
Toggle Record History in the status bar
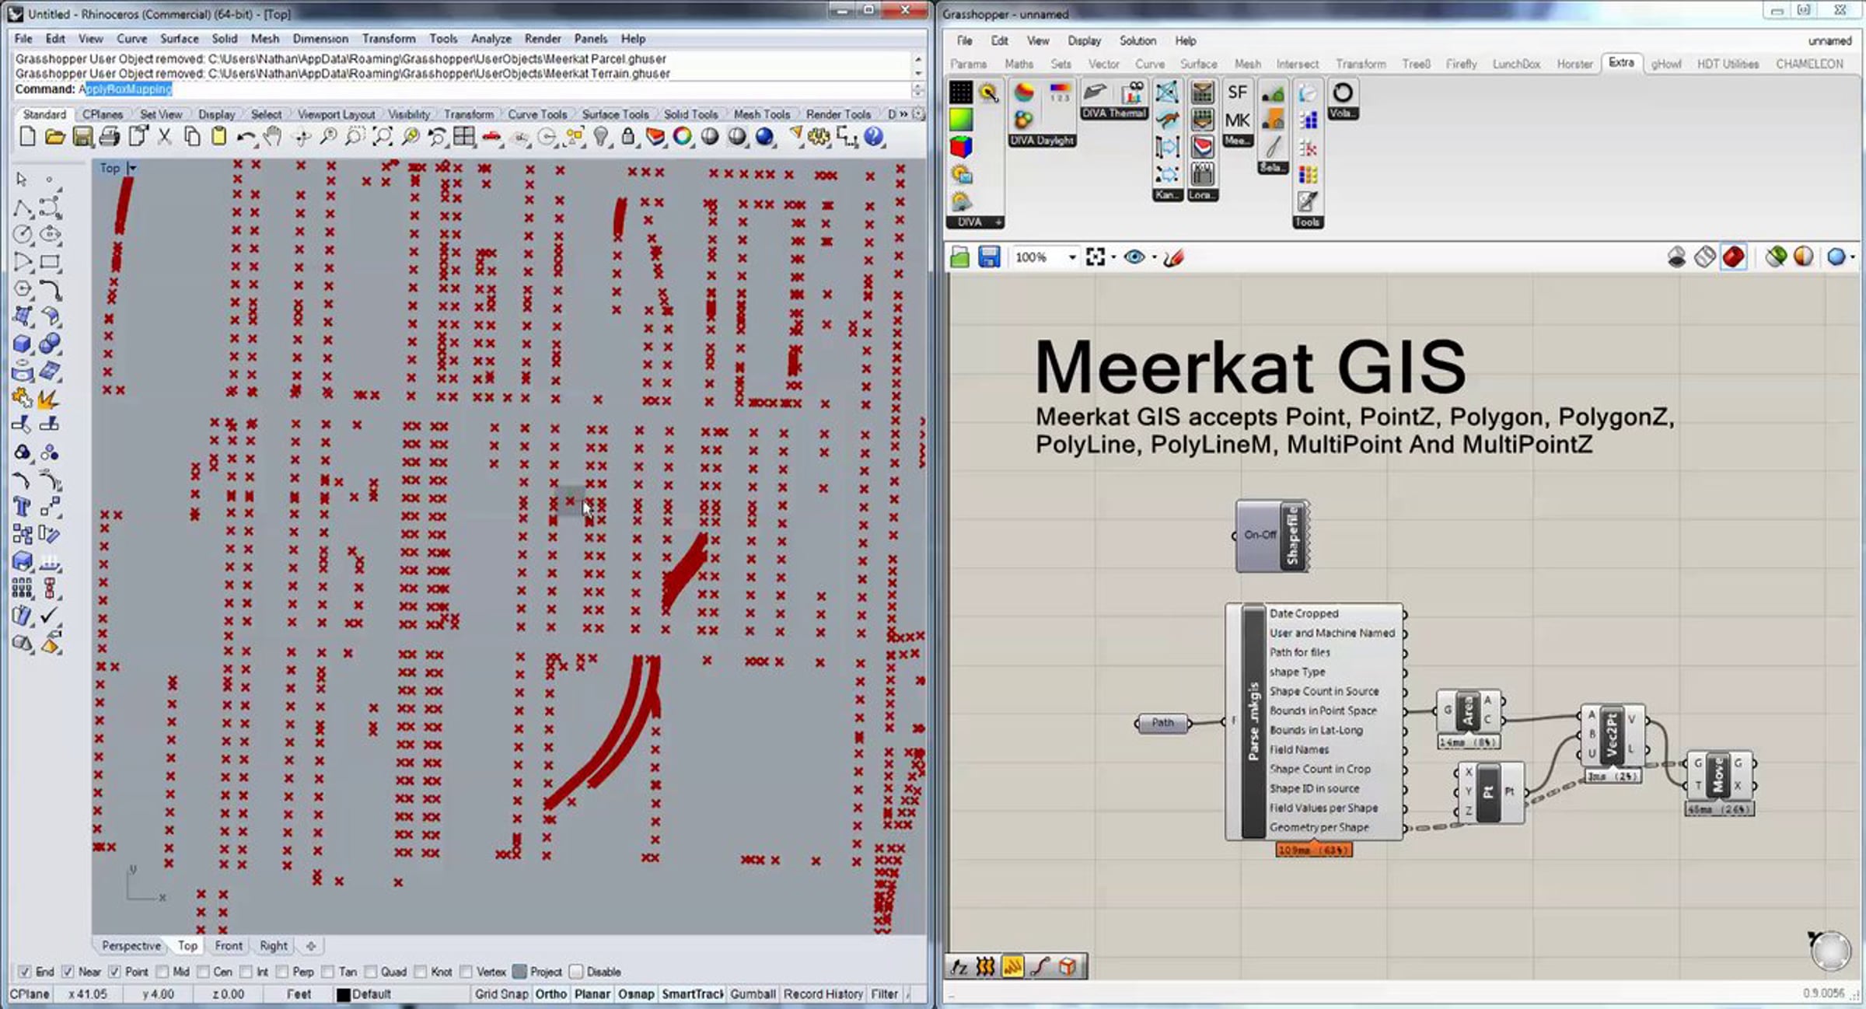[823, 994]
